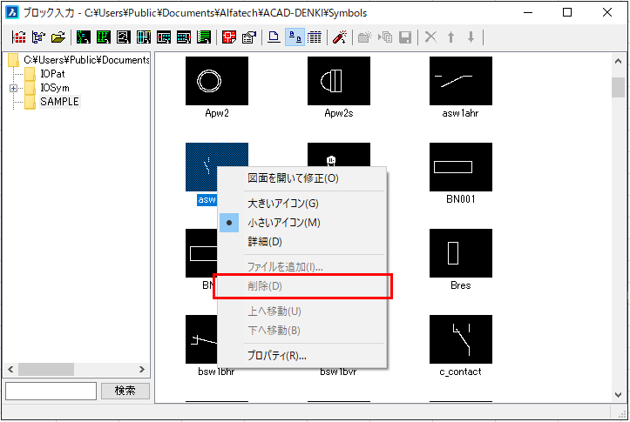Click the greyed save floppy-disk icon
The width and height of the screenshot is (630, 422).
tap(405, 37)
